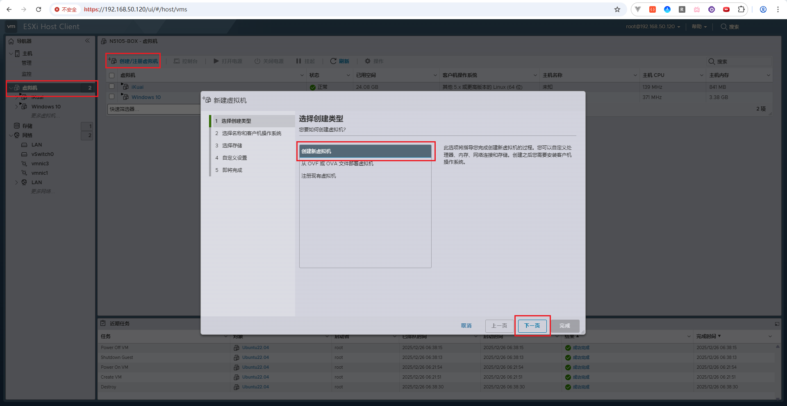Click the storage icon in navigator

(17, 126)
